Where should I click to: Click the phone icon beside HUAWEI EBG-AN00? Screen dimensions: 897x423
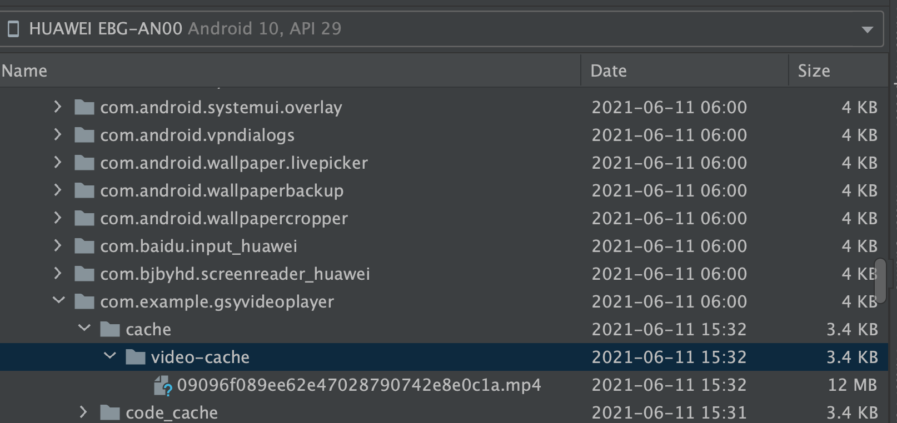tap(14, 29)
